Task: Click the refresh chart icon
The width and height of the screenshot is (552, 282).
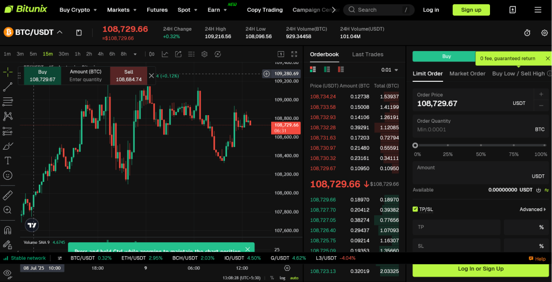Action: point(218,54)
